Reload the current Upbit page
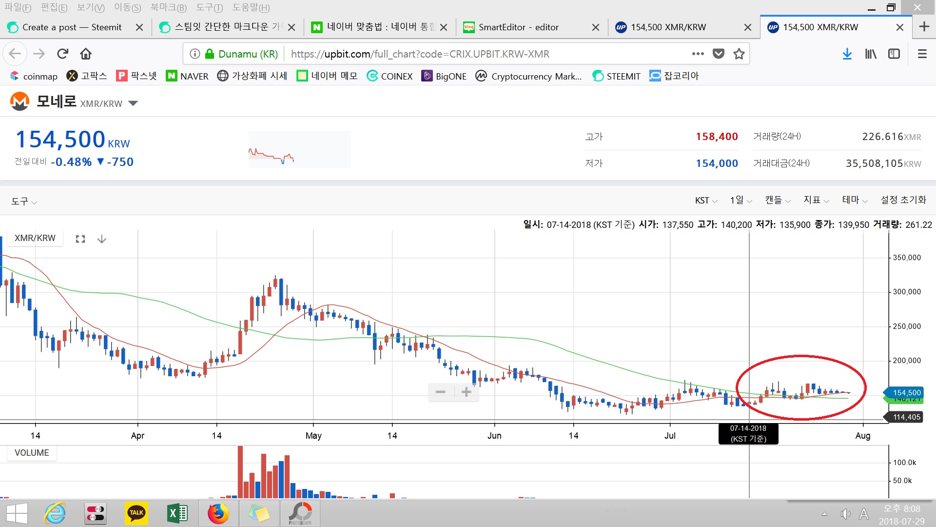The width and height of the screenshot is (936, 527). [62, 54]
